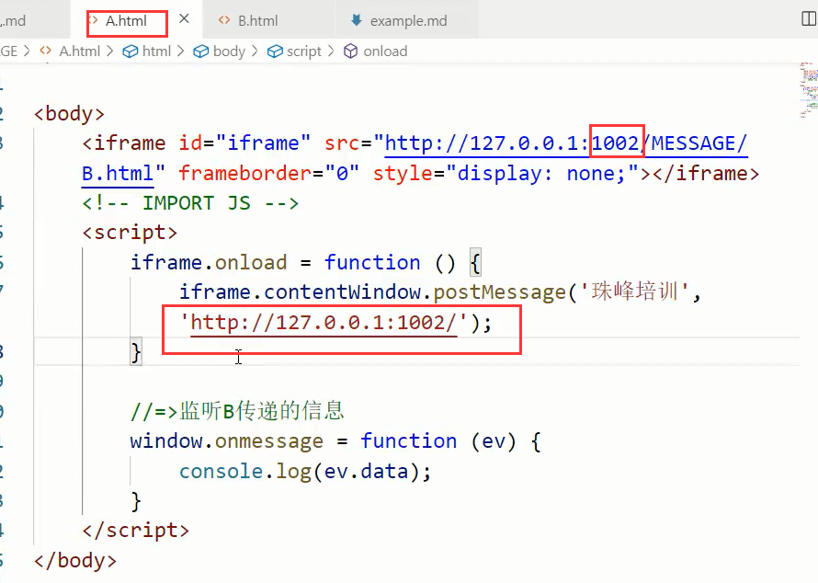Click the frameborder="0" attribute
Viewport: 818px width, 583px height.
click(x=269, y=173)
